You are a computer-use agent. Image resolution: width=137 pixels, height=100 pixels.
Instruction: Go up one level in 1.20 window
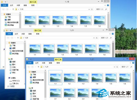pyautogui.click(x=18, y=38)
